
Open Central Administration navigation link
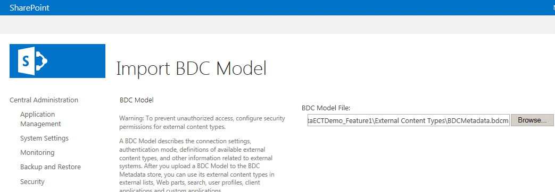point(44,100)
